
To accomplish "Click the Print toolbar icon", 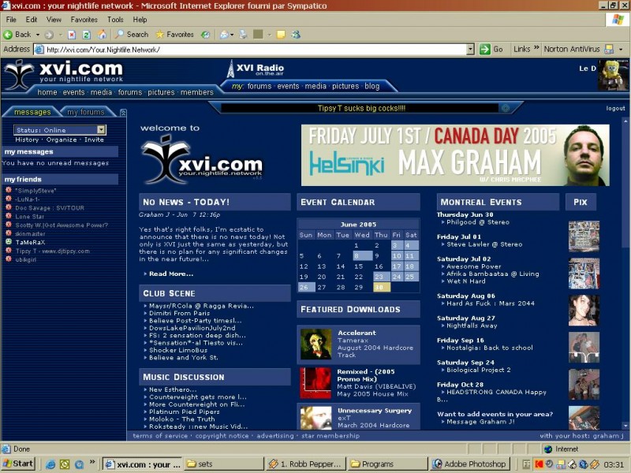I will pos(244,35).
